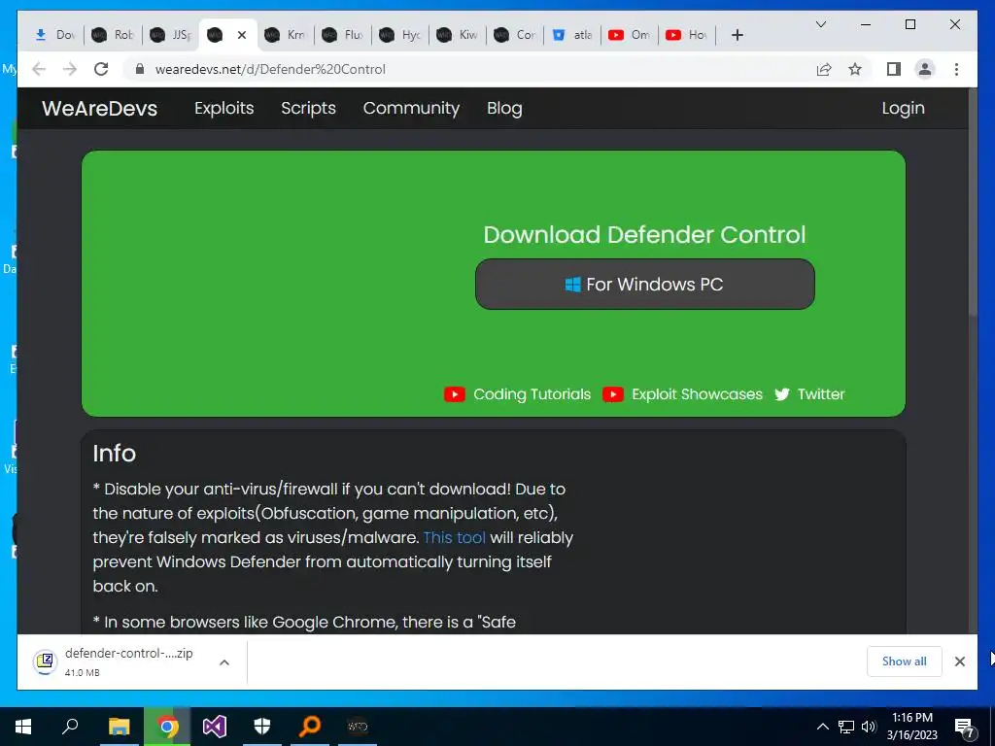Open the Chrome profile avatar
The image size is (995, 746).
coord(925,69)
